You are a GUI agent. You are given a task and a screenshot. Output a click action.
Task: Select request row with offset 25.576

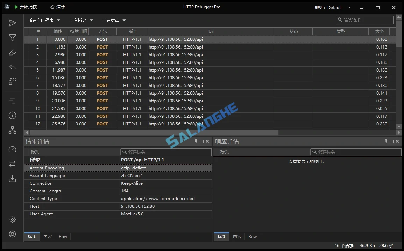click(210, 124)
